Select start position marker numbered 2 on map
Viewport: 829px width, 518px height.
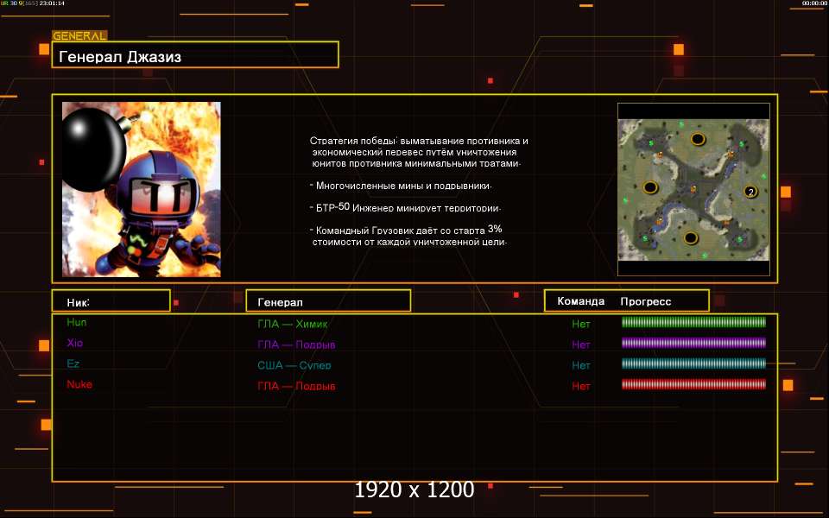coord(750,192)
